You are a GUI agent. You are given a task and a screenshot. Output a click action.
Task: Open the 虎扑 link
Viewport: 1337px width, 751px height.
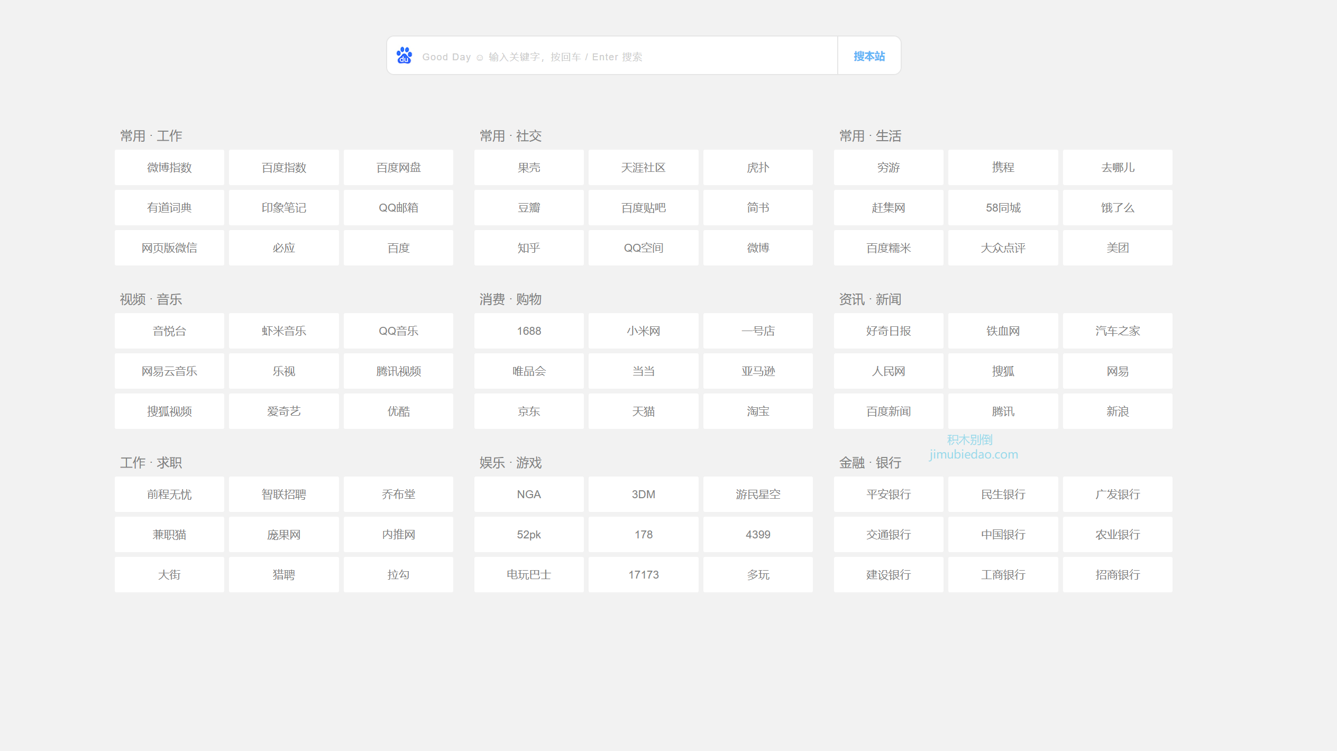pyautogui.click(x=758, y=168)
